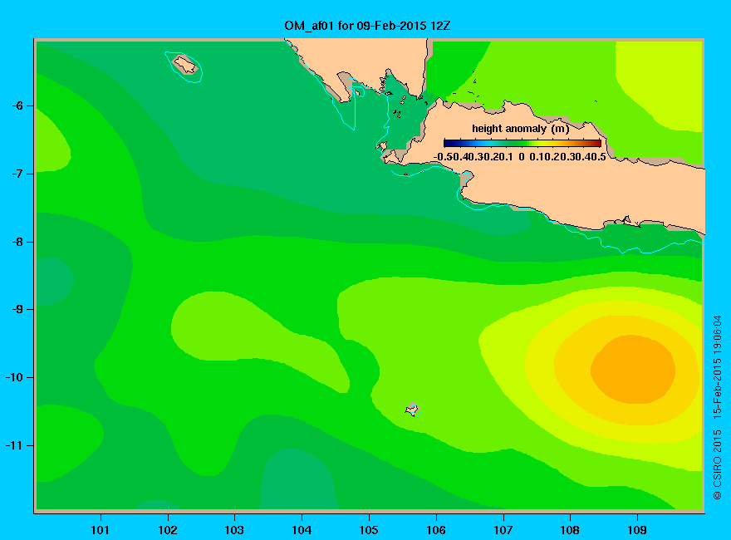Click longitude label 109
Image resolution: width=731 pixels, height=540 pixels.
click(x=637, y=530)
